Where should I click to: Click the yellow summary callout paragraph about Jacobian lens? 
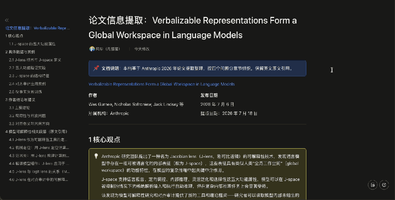pos(200,163)
